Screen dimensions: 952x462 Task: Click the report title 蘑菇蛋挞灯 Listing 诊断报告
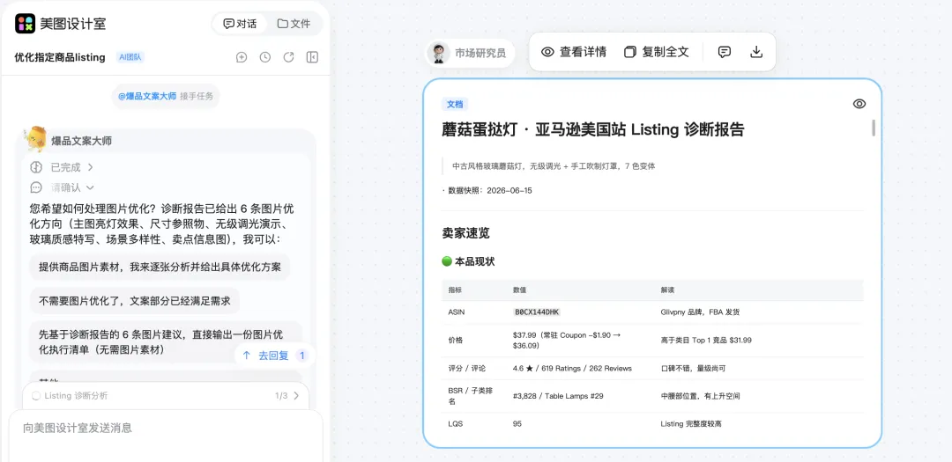593,129
